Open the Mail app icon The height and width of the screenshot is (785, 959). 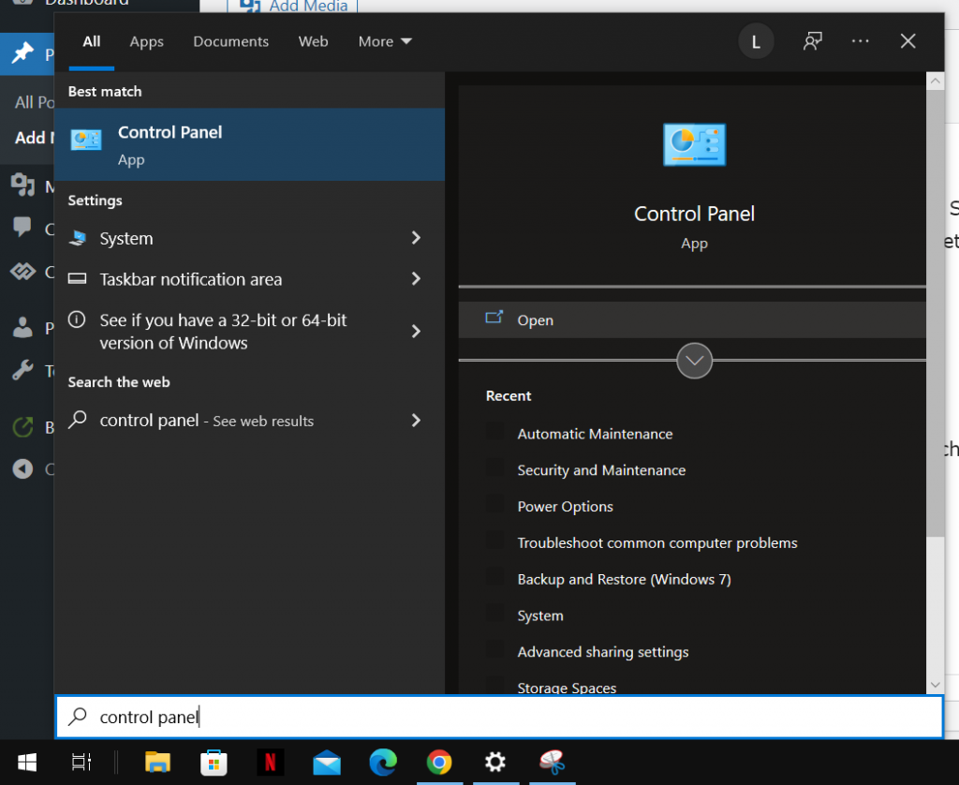point(327,763)
